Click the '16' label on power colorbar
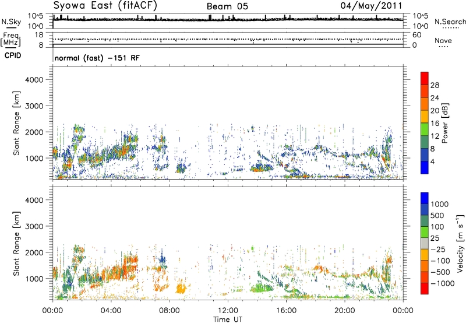The width and height of the screenshot is (466, 323). pos(435,123)
